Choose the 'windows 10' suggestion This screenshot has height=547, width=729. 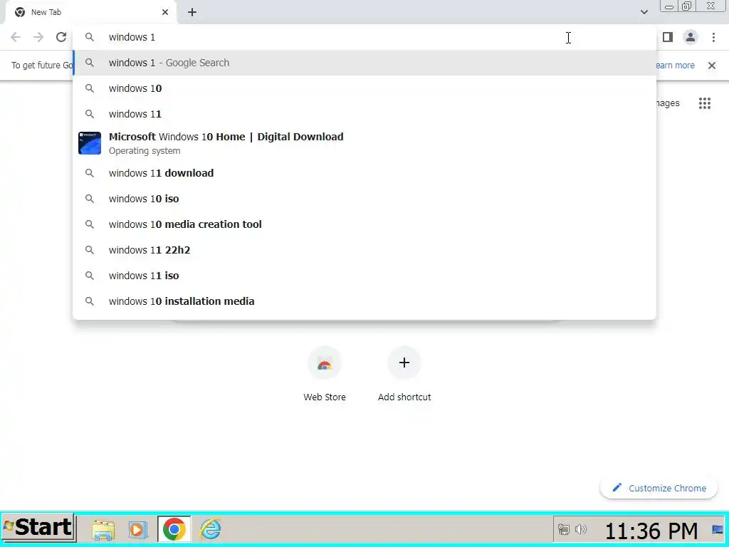click(x=364, y=88)
